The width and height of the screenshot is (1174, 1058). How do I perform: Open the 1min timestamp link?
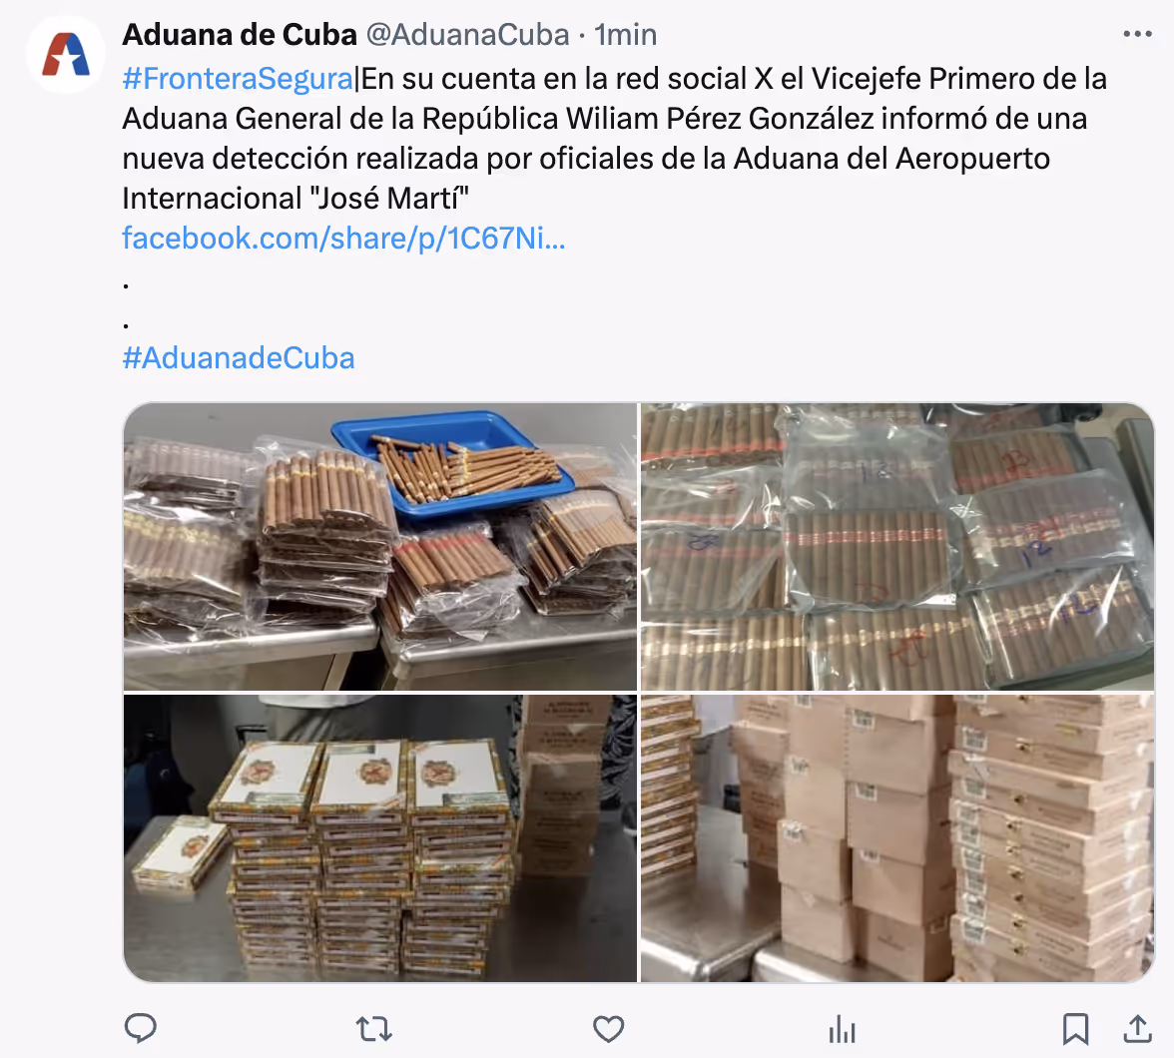click(x=625, y=35)
